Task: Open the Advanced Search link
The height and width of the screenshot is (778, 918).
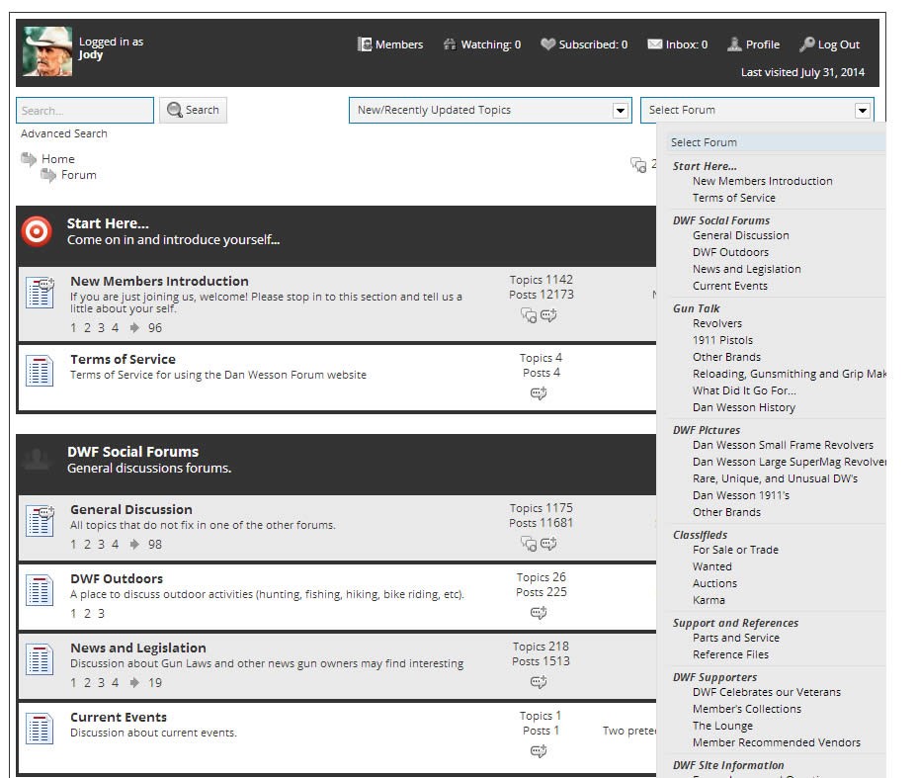Action: click(64, 133)
